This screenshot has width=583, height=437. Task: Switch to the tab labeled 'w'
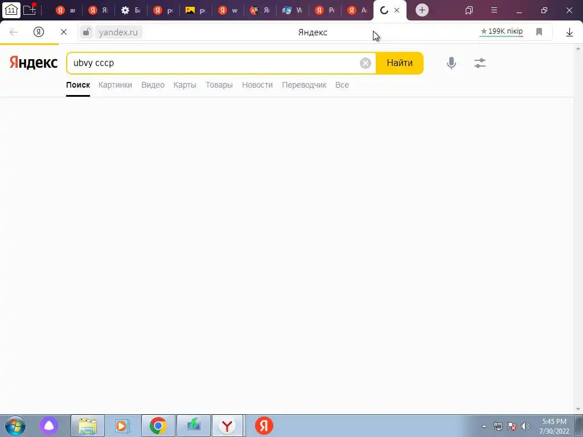(x=228, y=10)
